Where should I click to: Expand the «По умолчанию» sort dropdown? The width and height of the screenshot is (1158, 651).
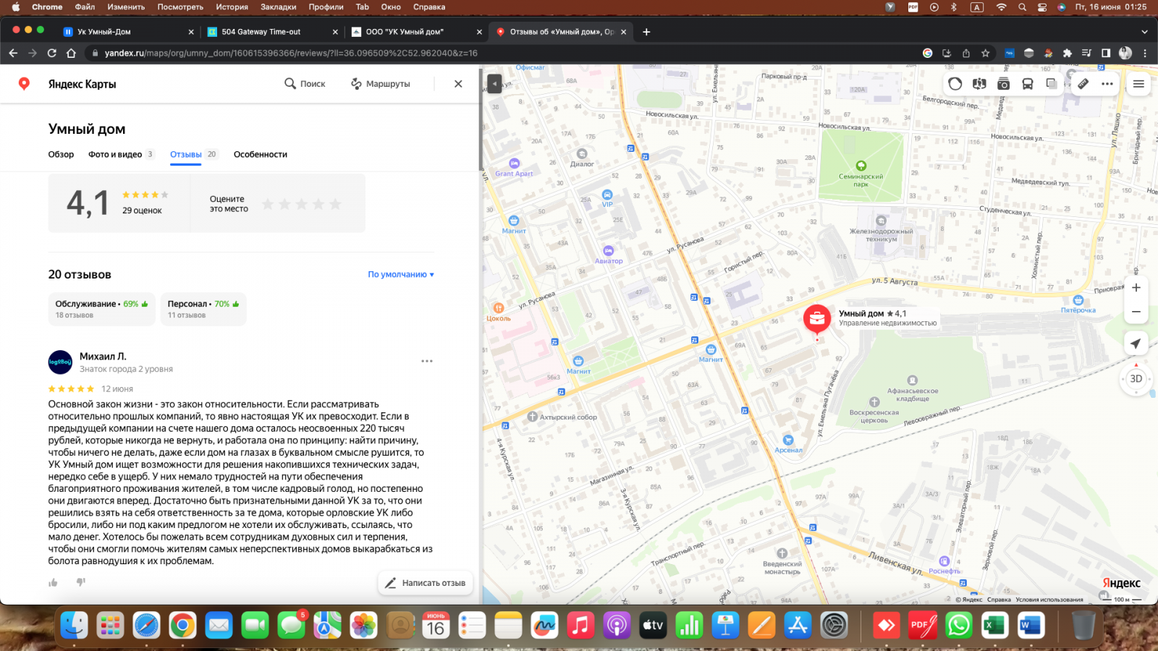400,275
